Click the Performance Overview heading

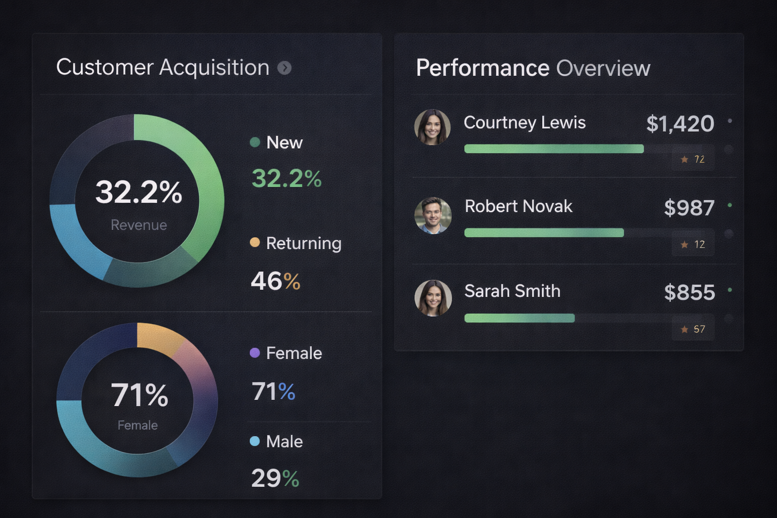(533, 68)
